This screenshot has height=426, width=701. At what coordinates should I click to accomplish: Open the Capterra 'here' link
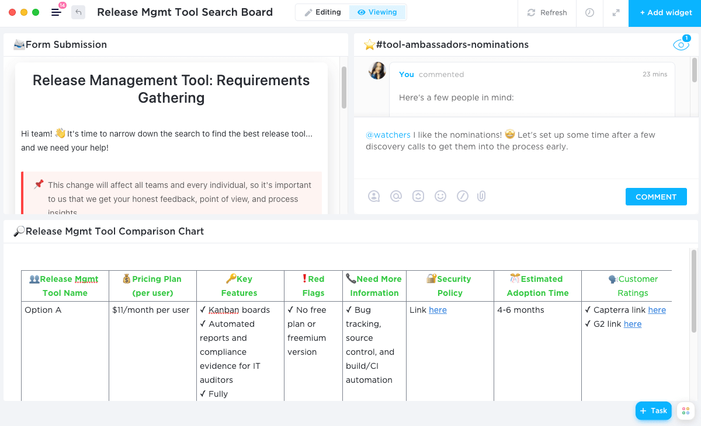point(657,310)
